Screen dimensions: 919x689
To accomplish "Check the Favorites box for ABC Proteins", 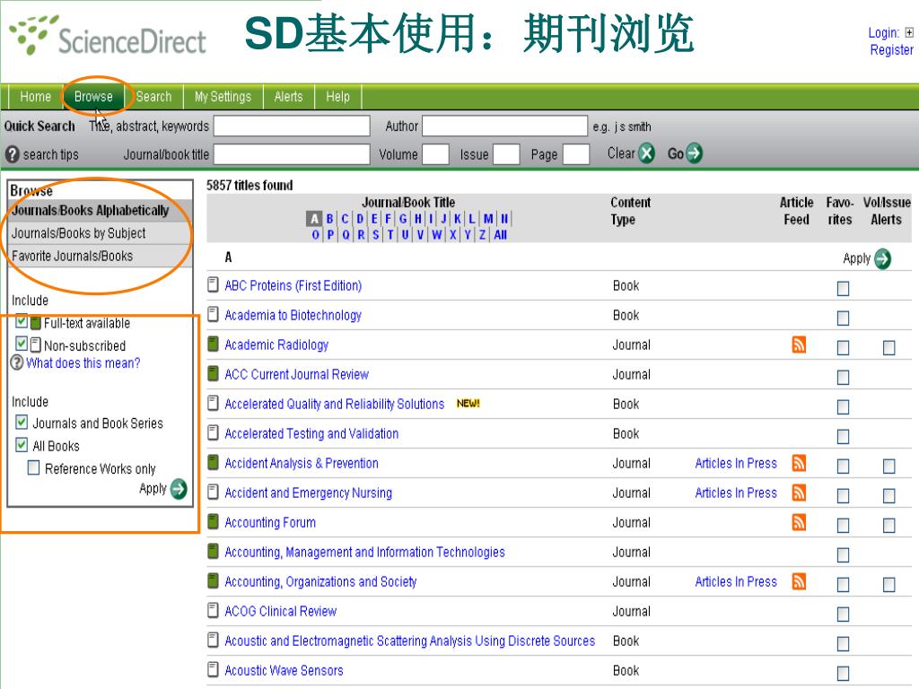I will [843, 288].
